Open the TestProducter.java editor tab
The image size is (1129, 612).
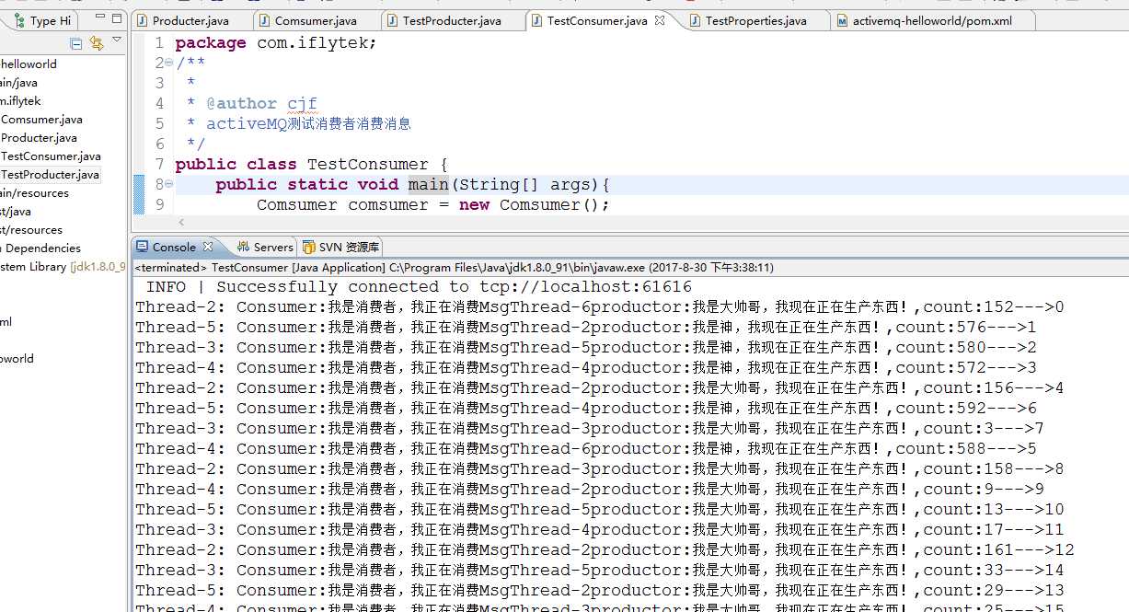(x=451, y=20)
